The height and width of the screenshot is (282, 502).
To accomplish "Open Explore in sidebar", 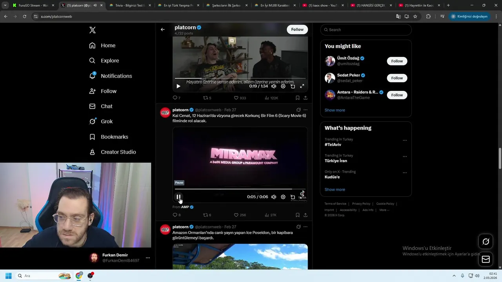I will 104,61.
